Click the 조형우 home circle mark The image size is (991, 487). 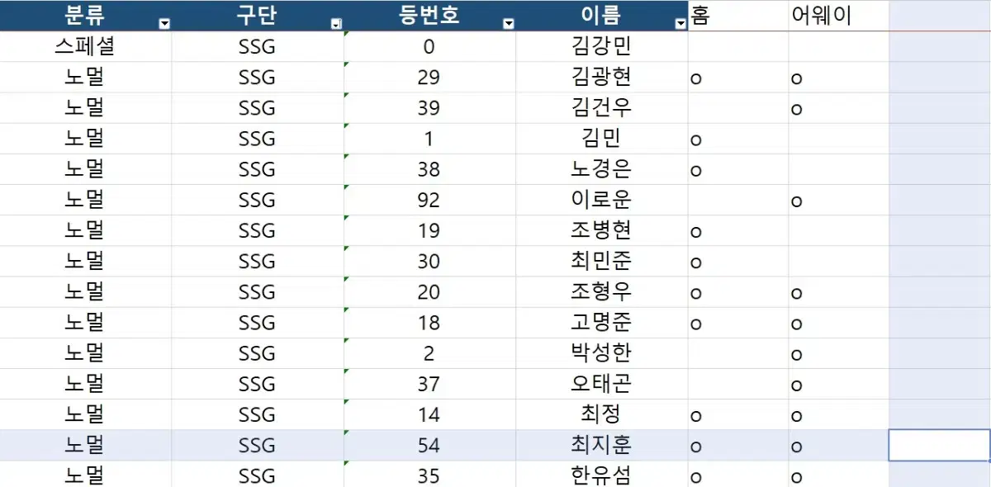point(696,294)
